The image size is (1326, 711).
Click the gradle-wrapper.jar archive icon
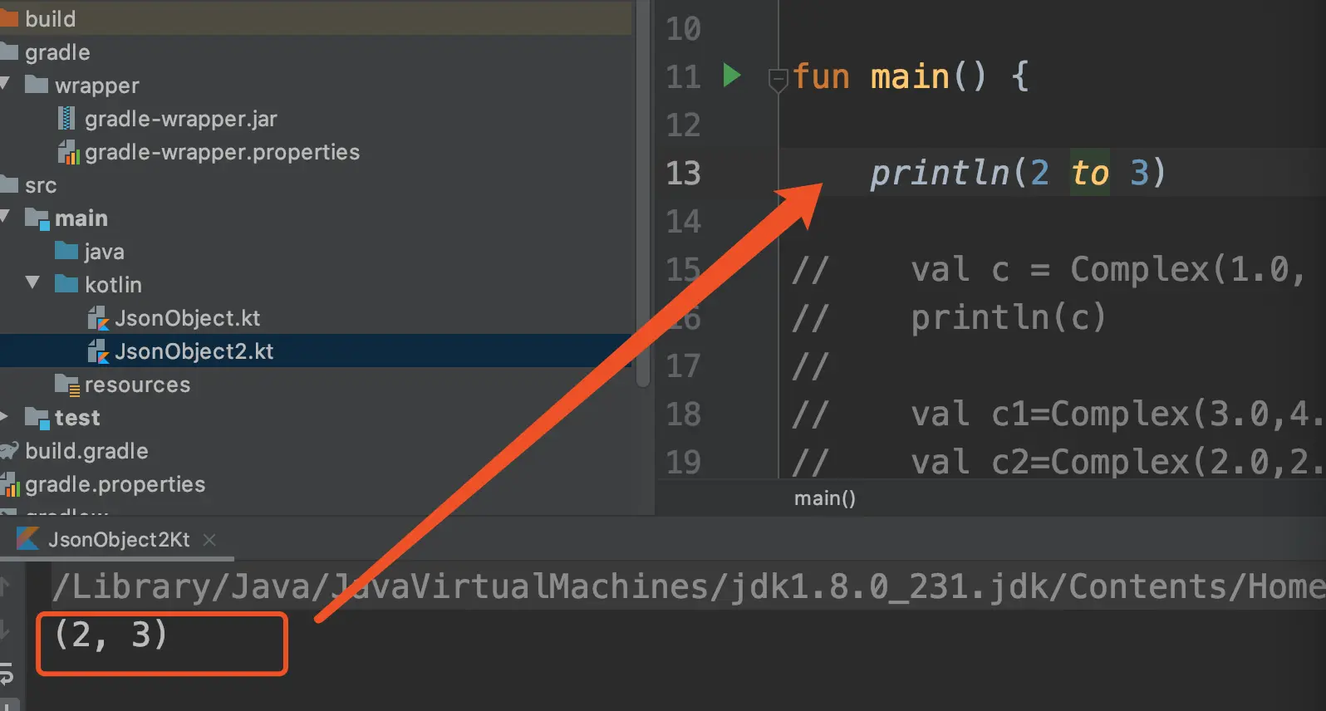tap(67, 119)
